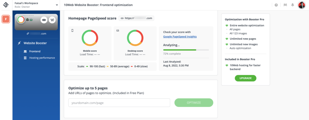Click the 'Role: Owner' text
The height and width of the screenshot is (120, 309).
pos(22,7)
